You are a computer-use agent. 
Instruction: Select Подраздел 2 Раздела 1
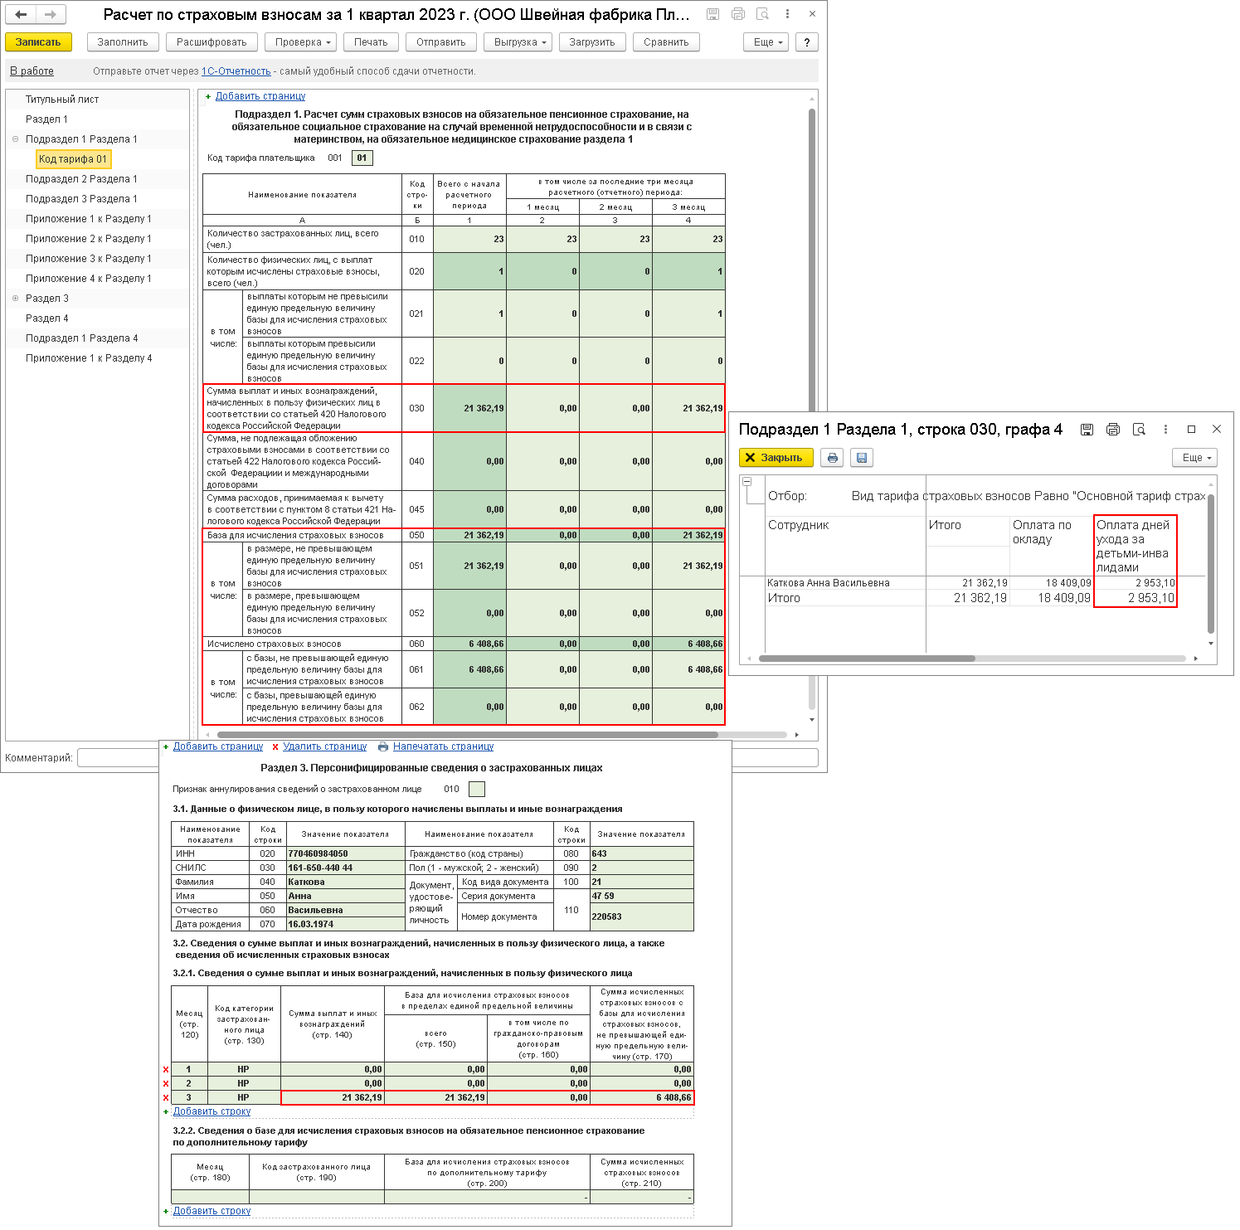81,179
